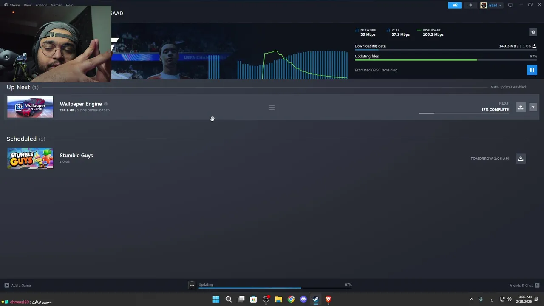Click the Auto-updates enabled label
Viewport: 544px width, 306px height.
[508, 87]
